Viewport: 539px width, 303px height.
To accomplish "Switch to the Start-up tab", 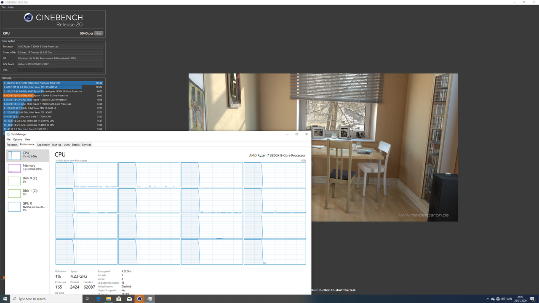I will 57,145.
